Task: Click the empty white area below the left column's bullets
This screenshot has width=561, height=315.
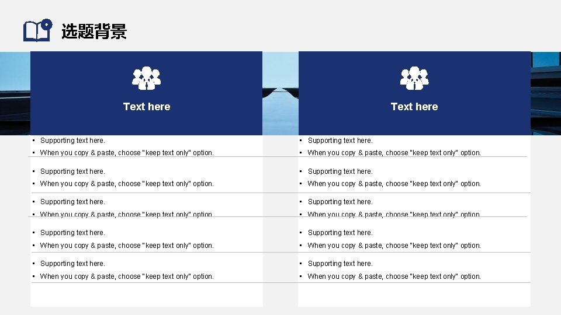Action: (x=146, y=295)
